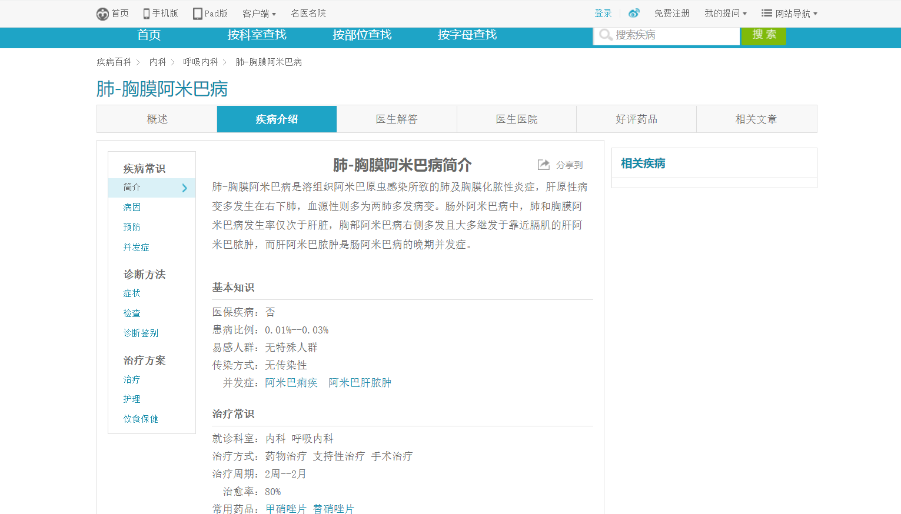Select 简介 in the sidebar

coord(152,188)
